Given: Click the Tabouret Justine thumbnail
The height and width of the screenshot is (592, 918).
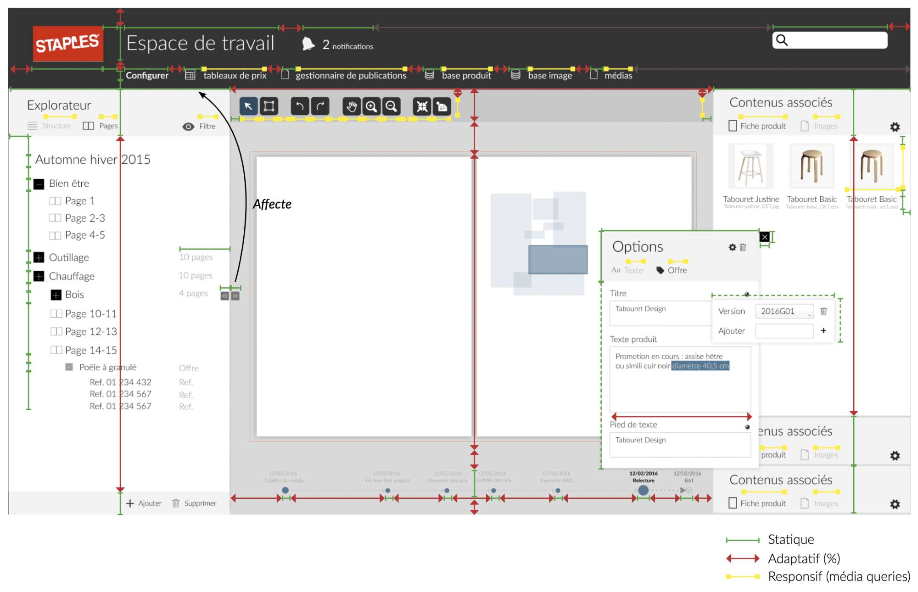Looking at the screenshot, I should click(750, 166).
